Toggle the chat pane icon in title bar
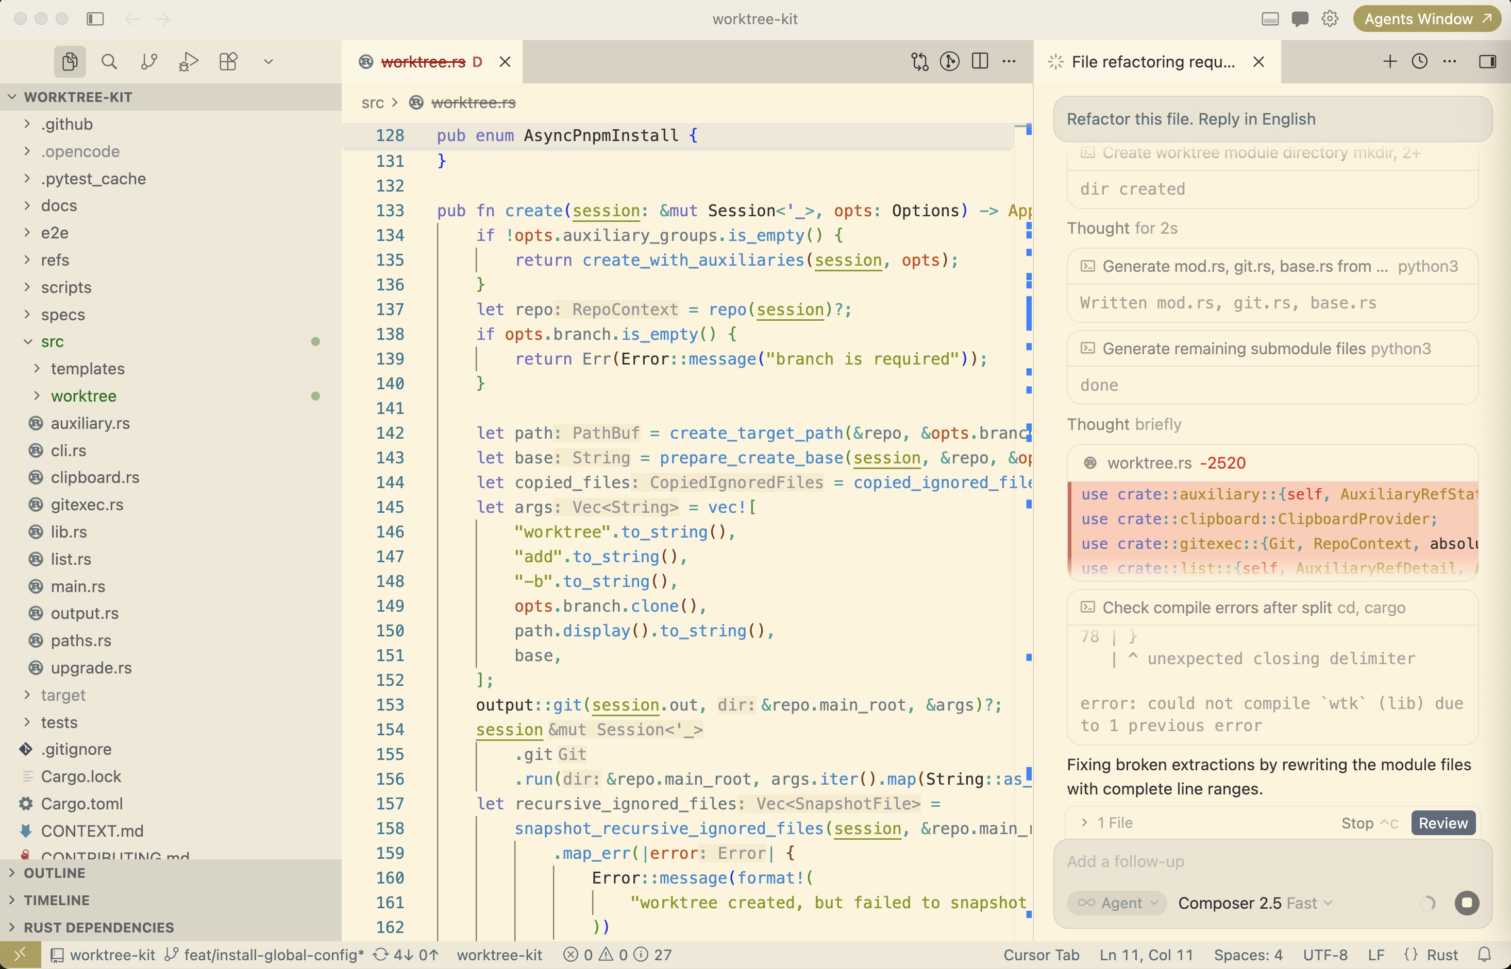Viewport: 1511px width, 969px height. click(1299, 19)
